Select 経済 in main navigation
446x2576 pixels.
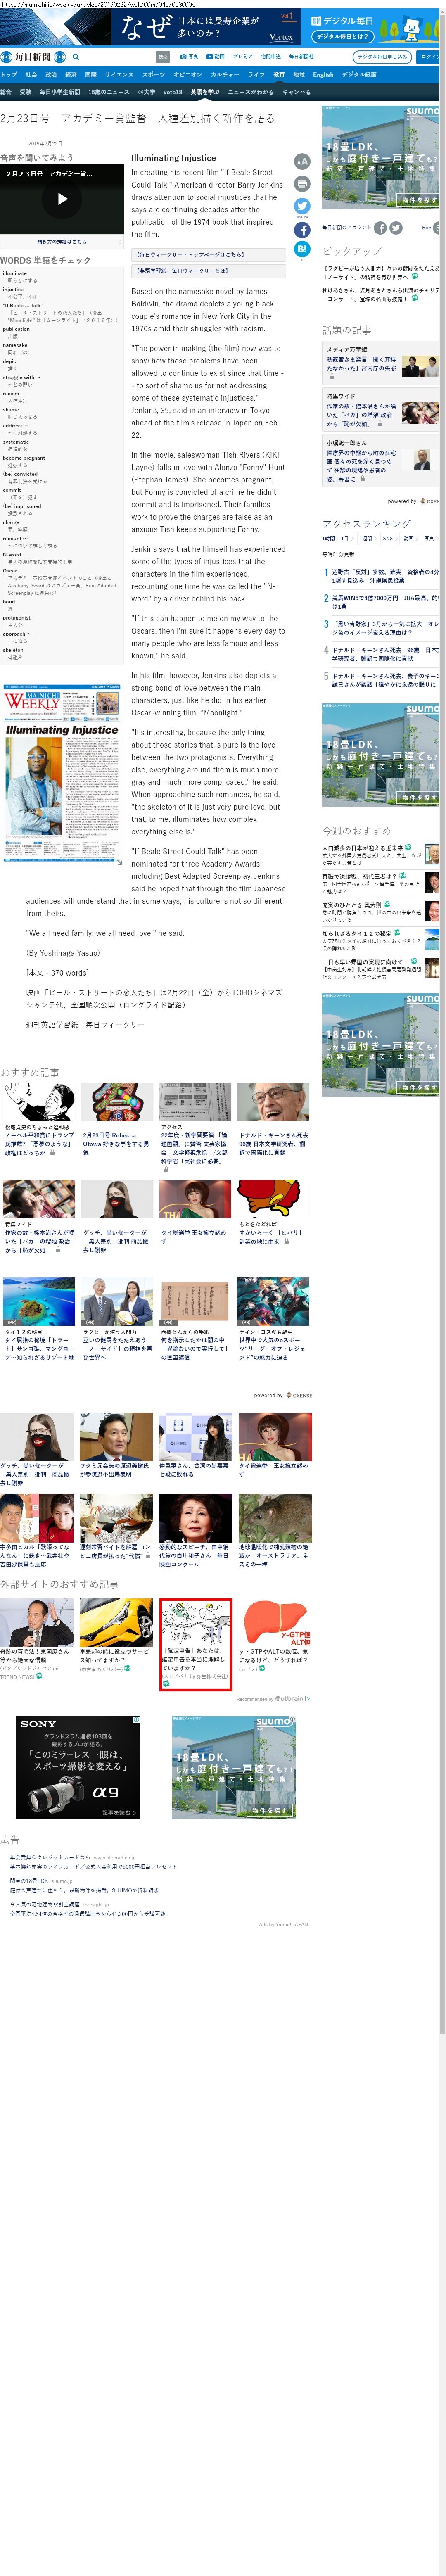[x=71, y=75]
